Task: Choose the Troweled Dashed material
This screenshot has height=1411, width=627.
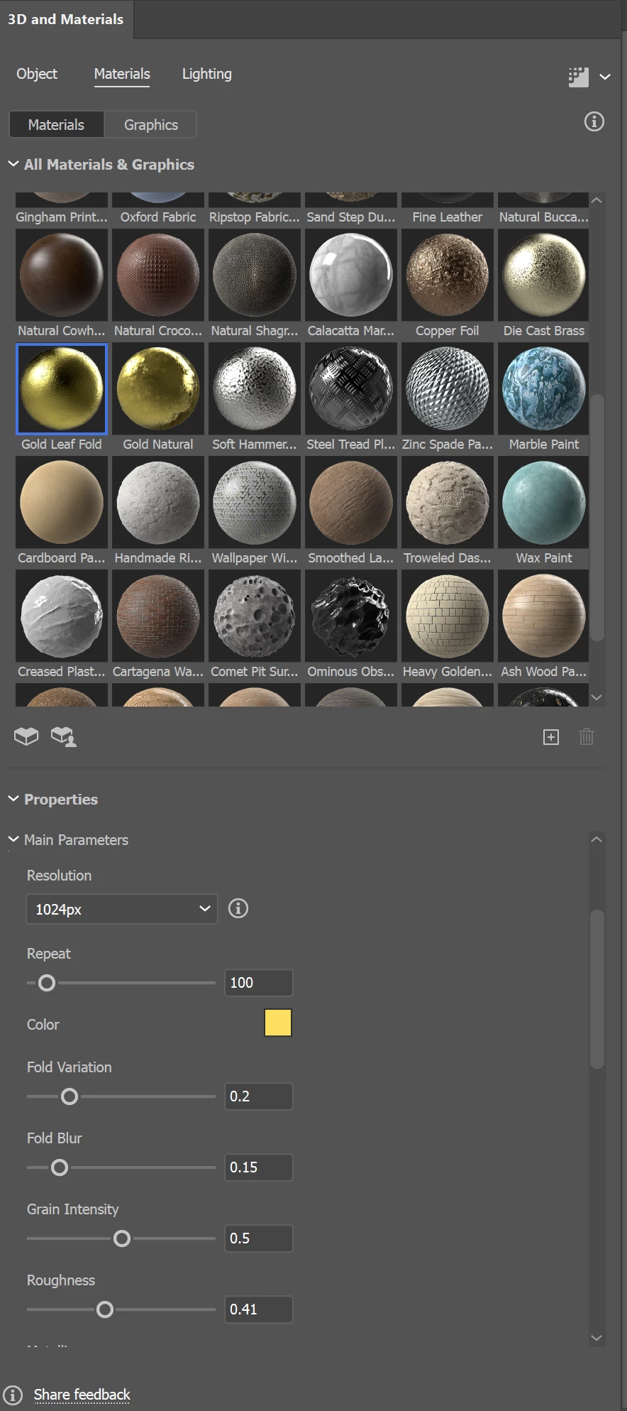Action: [x=448, y=503]
